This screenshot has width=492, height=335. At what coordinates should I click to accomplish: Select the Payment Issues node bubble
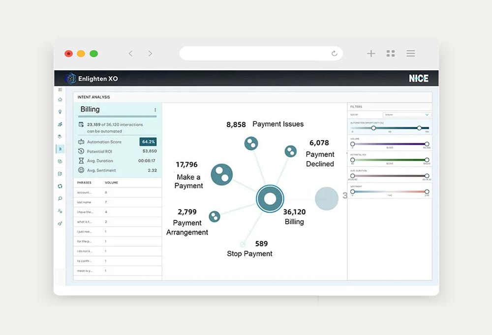tap(251, 143)
